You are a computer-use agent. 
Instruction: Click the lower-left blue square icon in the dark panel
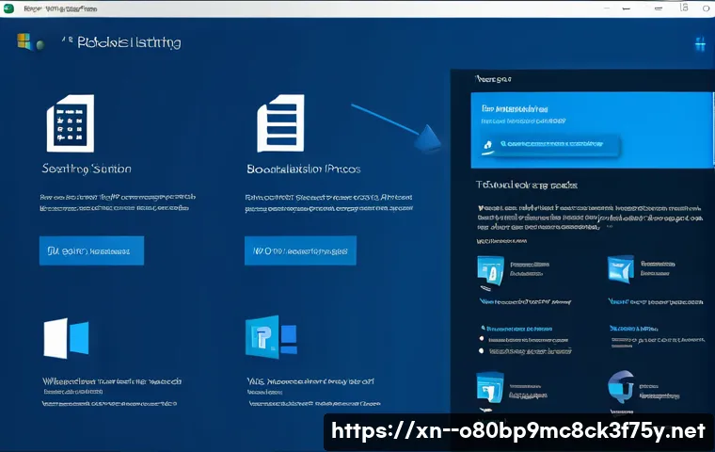490,388
